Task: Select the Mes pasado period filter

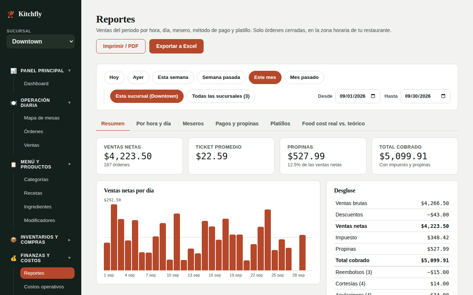Action: [304, 77]
